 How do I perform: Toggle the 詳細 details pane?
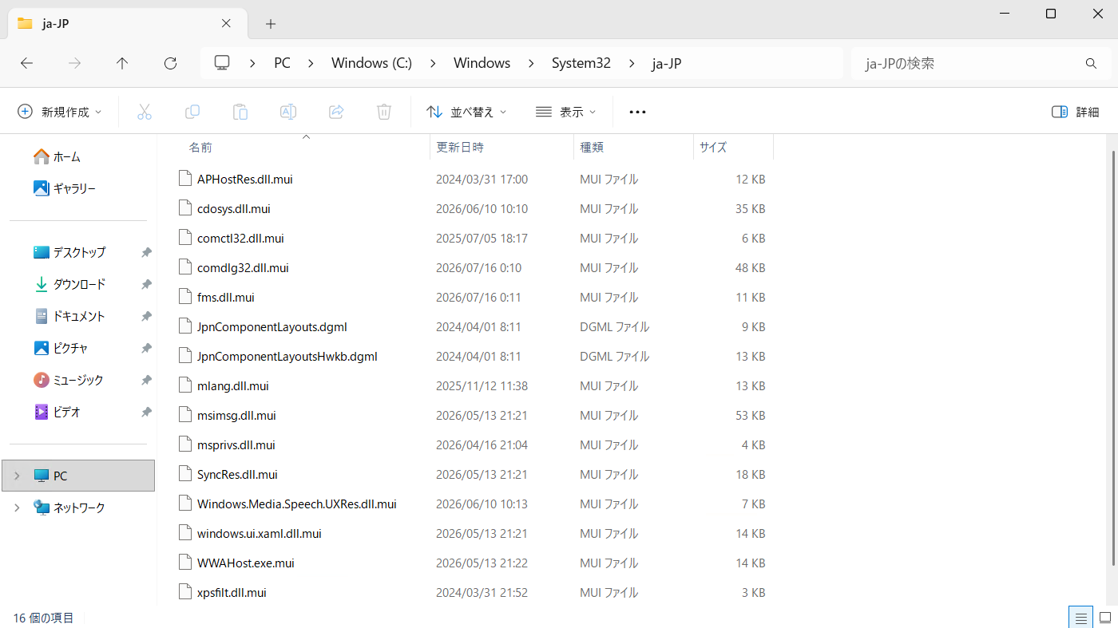pyautogui.click(x=1076, y=112)
